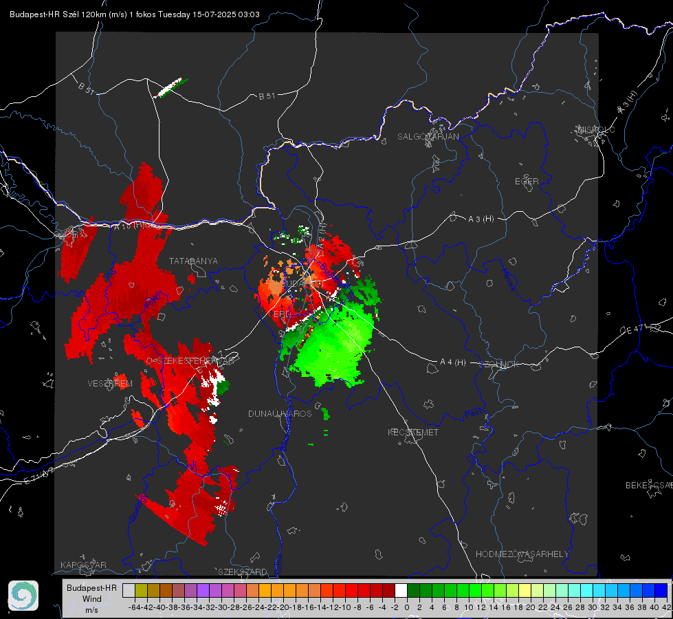This screenshot has height=619, width=673.
Task: Click the blue 'Somogy' county label
Action: point(138,508)
